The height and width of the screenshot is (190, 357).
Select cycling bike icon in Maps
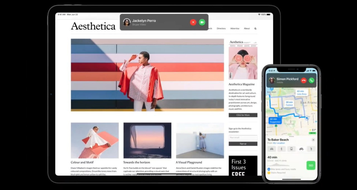pos(301,149)
